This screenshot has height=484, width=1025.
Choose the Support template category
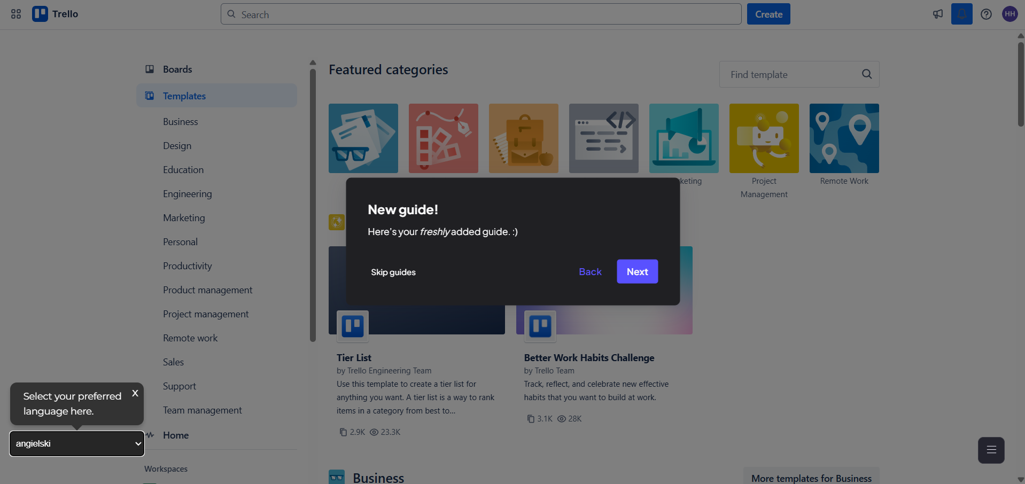tap(180, 386)
